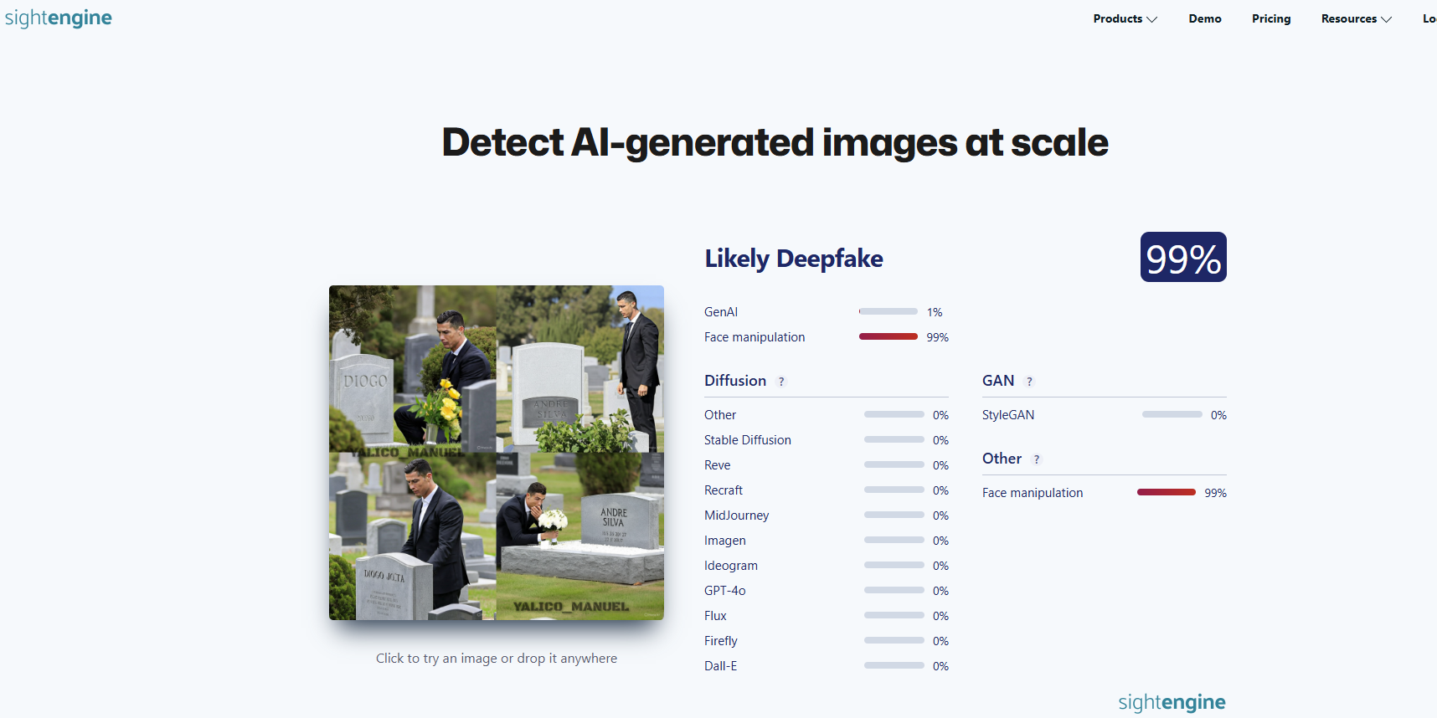Click the help icon next to Diffusion
This screenshot has height=718, width=1437.
click(x=781, y=382)
